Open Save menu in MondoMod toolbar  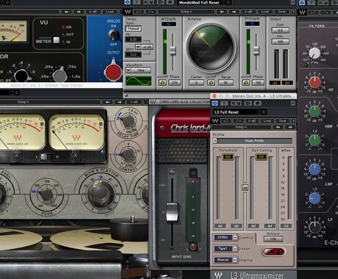(x=281, y=12)
